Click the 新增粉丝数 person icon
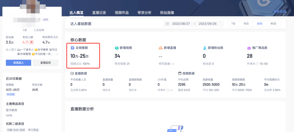 coord(205,48)
